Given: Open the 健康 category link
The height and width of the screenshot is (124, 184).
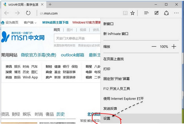Looking at the screenshot, I should [x=57, y=67].
